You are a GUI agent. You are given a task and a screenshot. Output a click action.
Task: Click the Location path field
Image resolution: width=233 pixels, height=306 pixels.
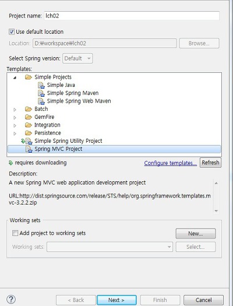click(x=104, y=43)
